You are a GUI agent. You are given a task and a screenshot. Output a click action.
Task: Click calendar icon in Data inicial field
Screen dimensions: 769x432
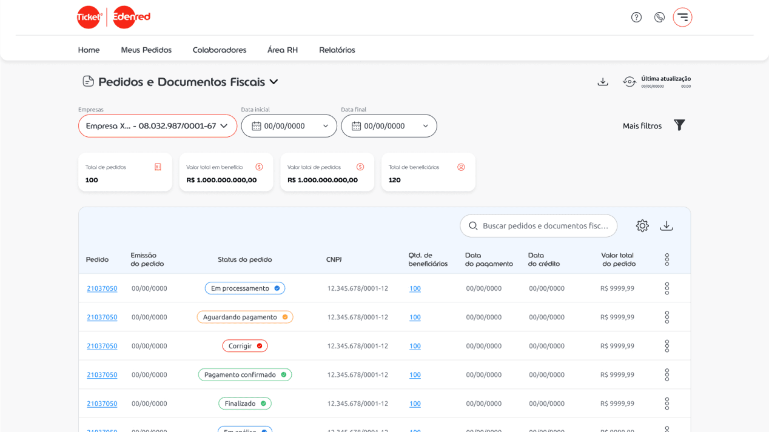tap(257, 126)
